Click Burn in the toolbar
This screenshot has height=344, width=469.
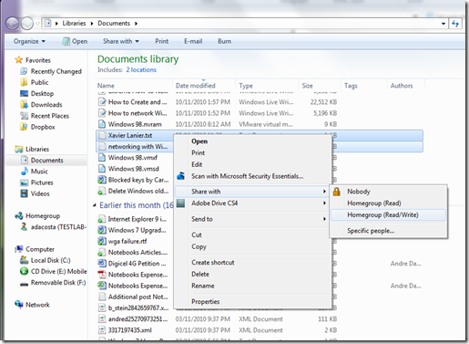[224, 41]
